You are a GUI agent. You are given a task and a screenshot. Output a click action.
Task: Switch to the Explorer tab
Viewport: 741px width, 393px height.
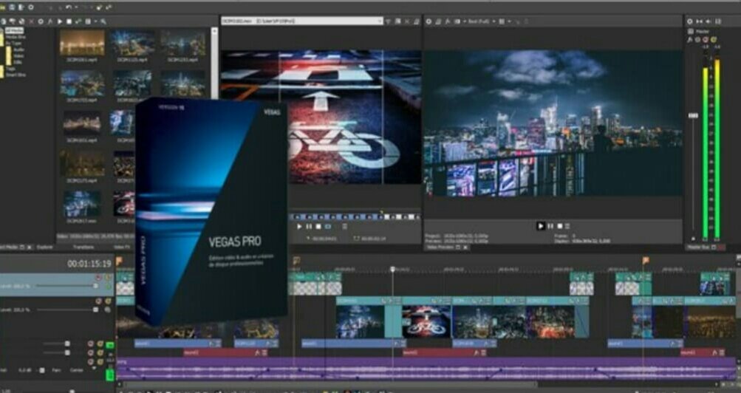point(45,247)
